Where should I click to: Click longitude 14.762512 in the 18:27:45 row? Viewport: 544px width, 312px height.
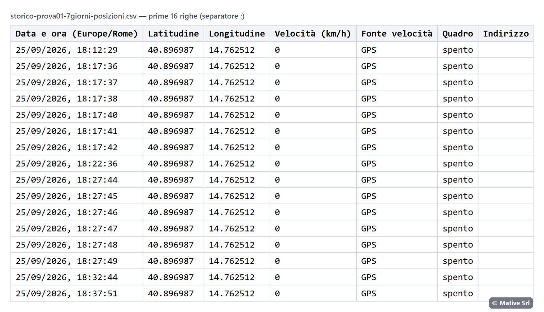[232, 196]
